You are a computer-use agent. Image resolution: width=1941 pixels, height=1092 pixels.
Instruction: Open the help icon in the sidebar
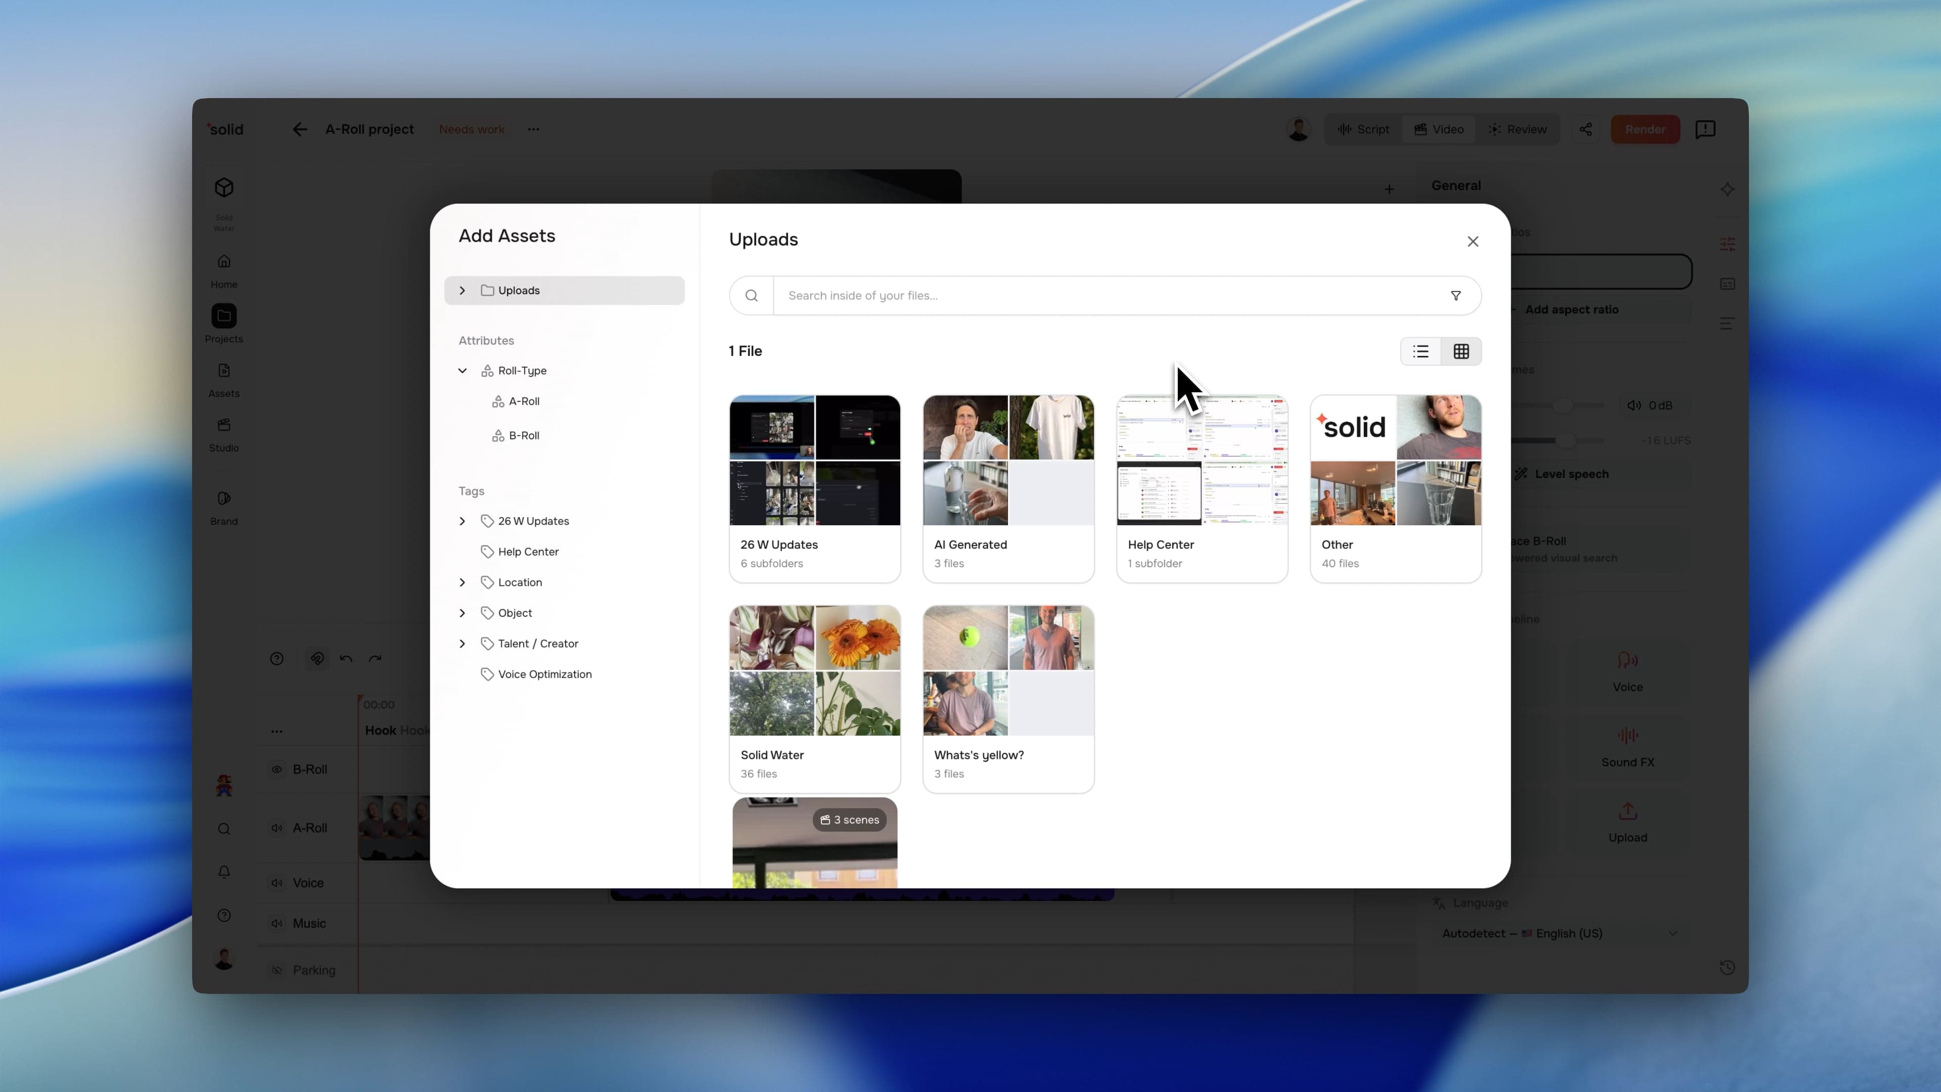[224, 916]
